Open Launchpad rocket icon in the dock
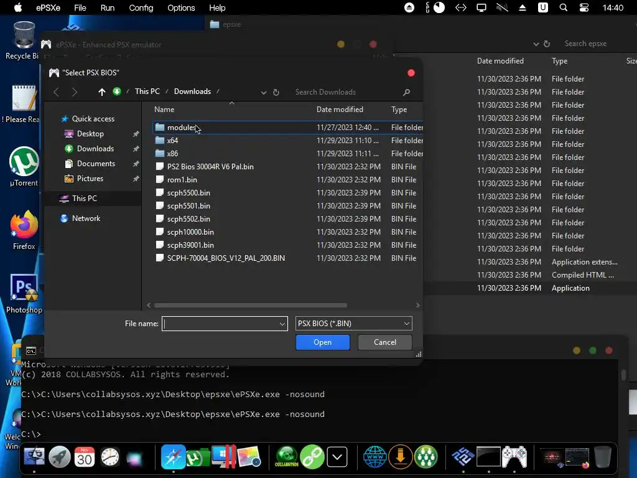The height and width of the screenshot is (478, 637). coord(59,457)
